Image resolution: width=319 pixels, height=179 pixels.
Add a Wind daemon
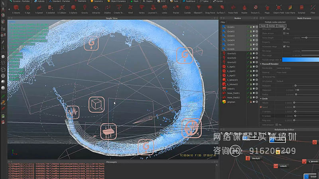click(130, 9)
